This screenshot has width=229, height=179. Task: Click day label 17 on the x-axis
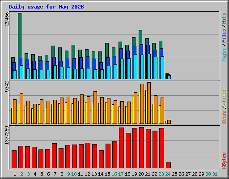(121, 174)
